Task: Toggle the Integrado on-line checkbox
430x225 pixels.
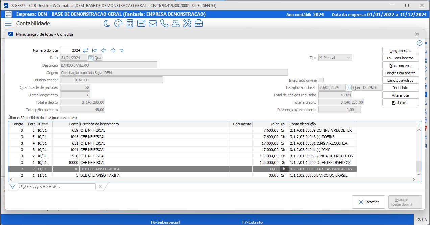Action: click(x=321, y=80)
